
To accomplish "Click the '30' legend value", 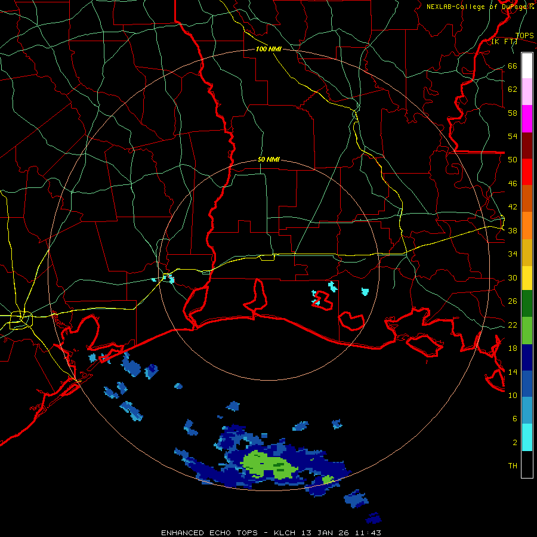I will tap(513, 277).
